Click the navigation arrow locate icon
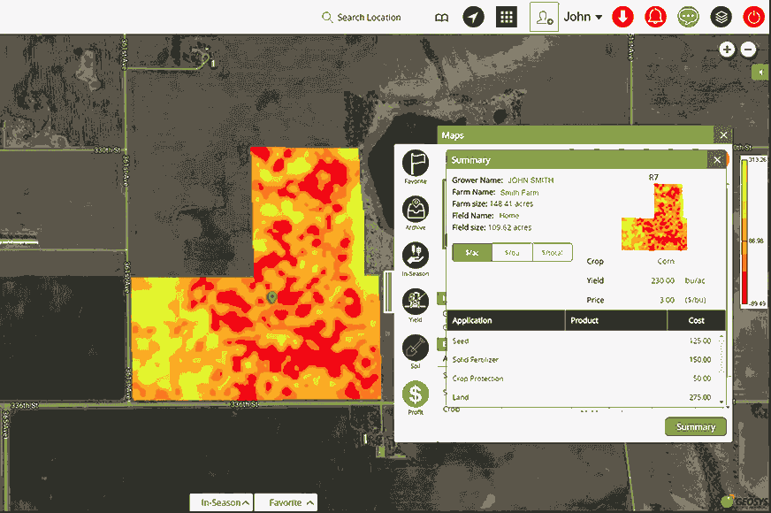This screenshot has width=771, height=513. (474, 17)
